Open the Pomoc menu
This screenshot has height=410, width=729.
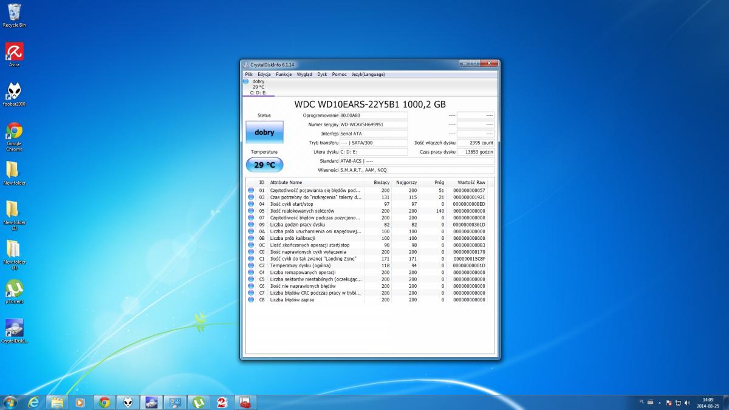click(340, 74)
